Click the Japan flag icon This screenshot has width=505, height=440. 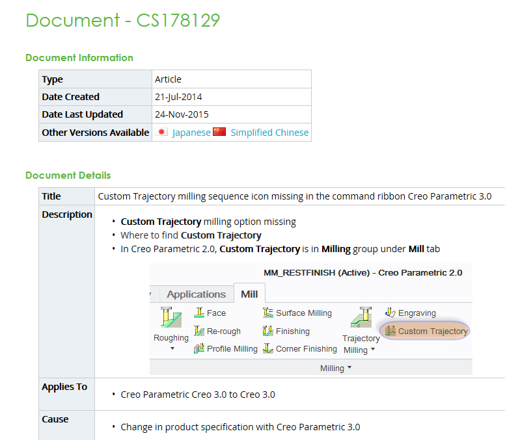[x=161, y=132]
